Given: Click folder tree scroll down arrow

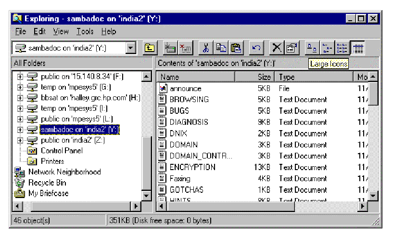Looking at the screenshot, I should 146,196.
